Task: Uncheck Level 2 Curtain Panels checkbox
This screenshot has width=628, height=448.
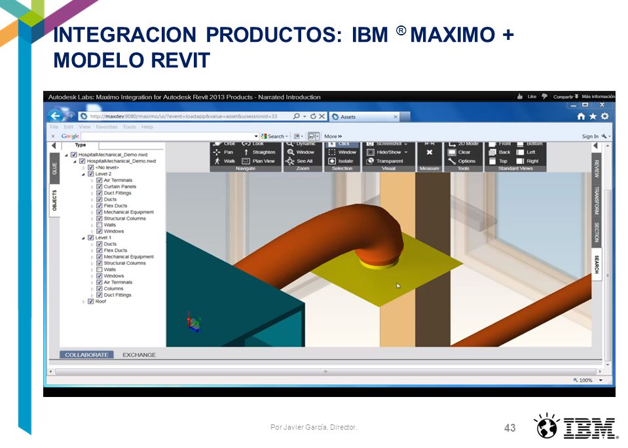Action: [x=100, y=187]
